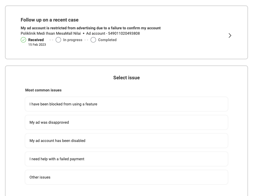Viewport: 253px width, 196px height.
Task: Open the restricted ad account case title
Action: pyautogui.click(x=91, y=28)
